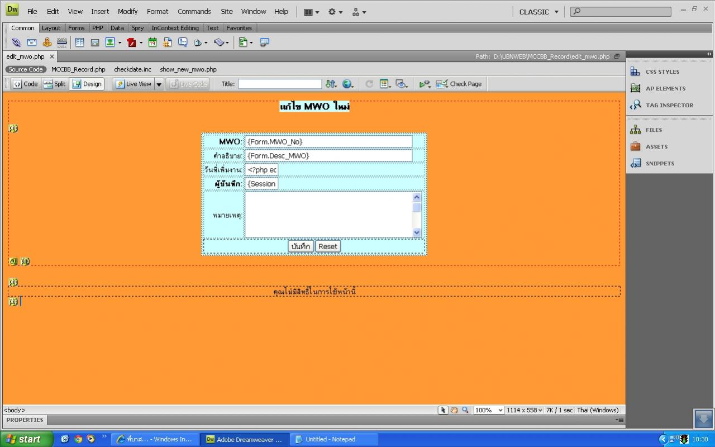Click the Insert Table icon
The width and height of the screenshot is (715, 447).
[x=79, y=42]
